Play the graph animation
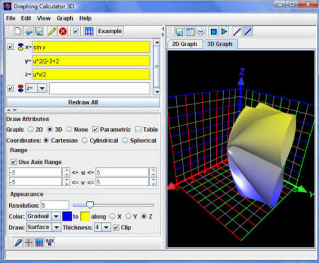The image size is (319, 263). [224, 32]
